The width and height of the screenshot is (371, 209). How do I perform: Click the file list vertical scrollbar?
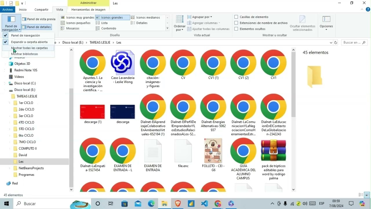[293, 84]
